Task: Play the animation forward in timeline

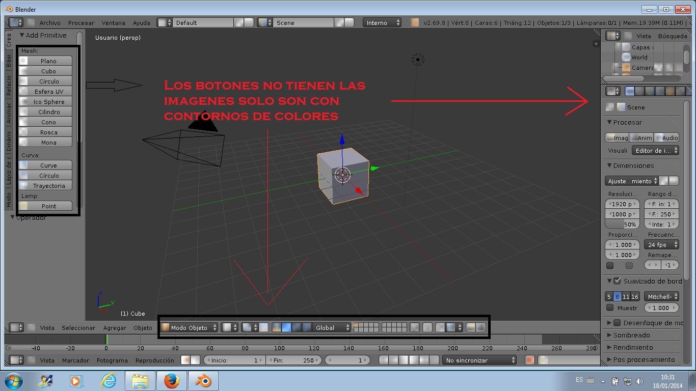Action: click(413, 360)
